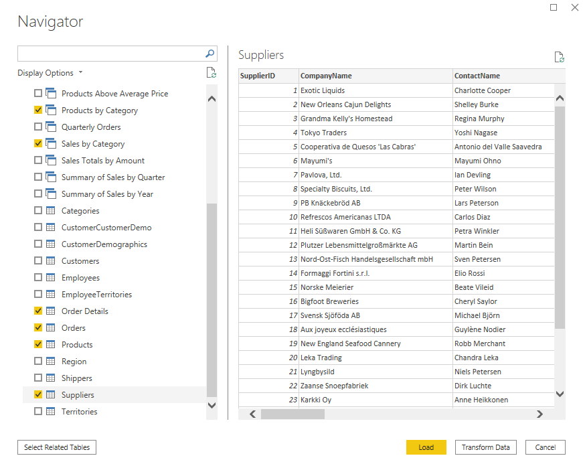Click the preview table scroll-down arrow
The image size is (583, 464).
point(560,394)
